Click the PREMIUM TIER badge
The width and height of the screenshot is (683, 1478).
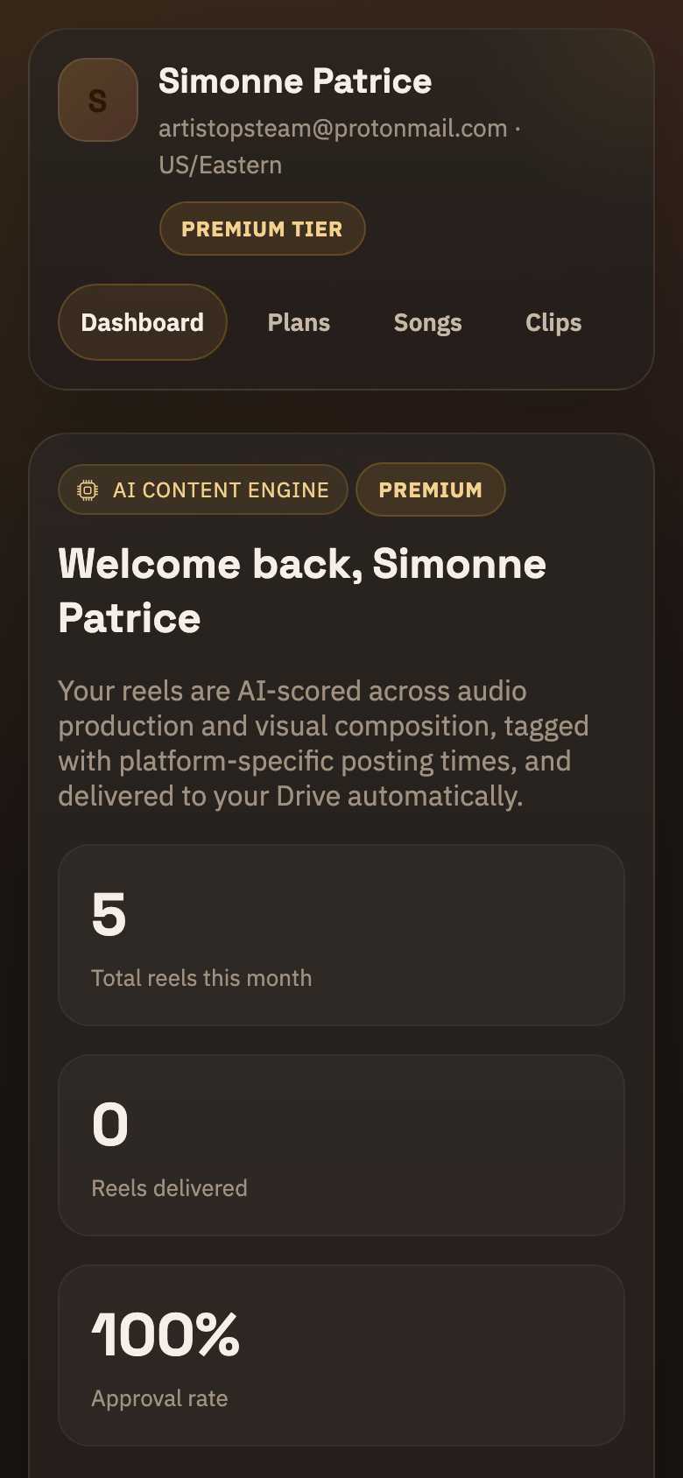click(262, 229)
